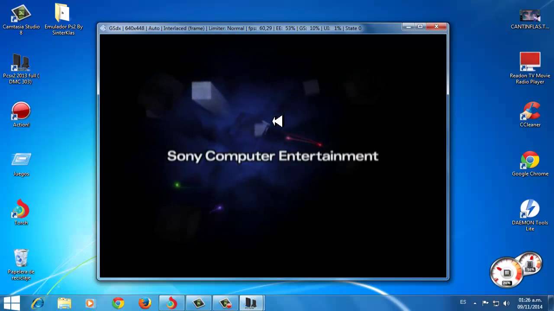554x311 pixels.
Task: Switch to the Camtasia Recorder taskbar button
Action: click(225, 303)
